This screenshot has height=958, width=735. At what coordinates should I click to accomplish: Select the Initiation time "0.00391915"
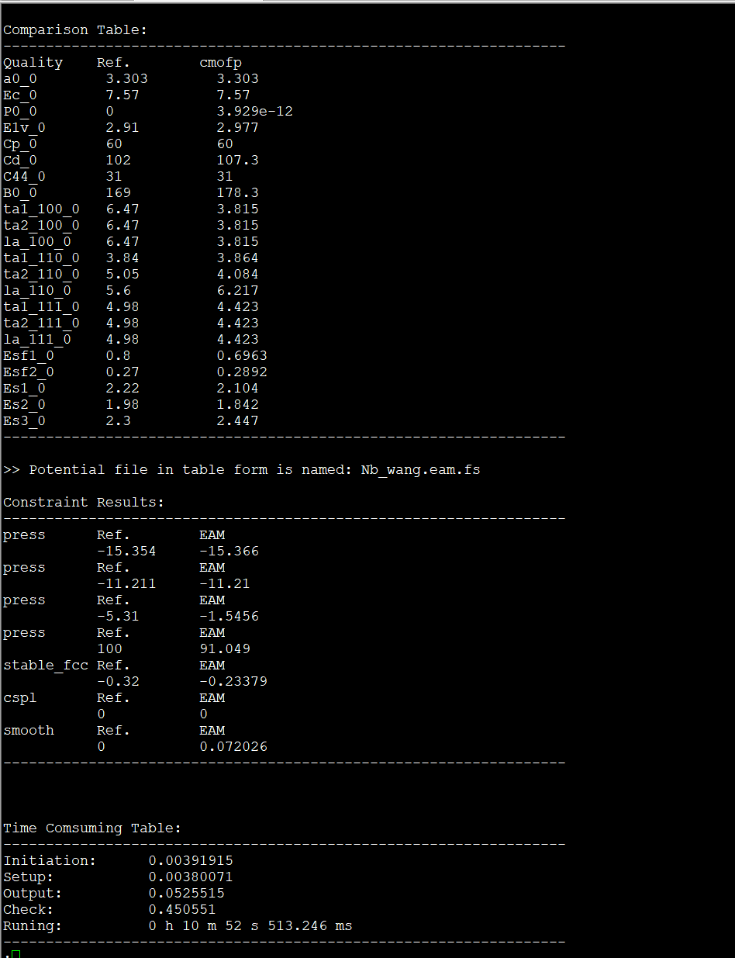(x=191, y=861)
